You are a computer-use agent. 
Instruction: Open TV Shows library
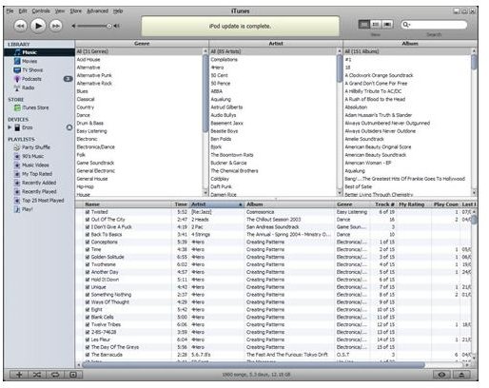(x=32, y=70)
